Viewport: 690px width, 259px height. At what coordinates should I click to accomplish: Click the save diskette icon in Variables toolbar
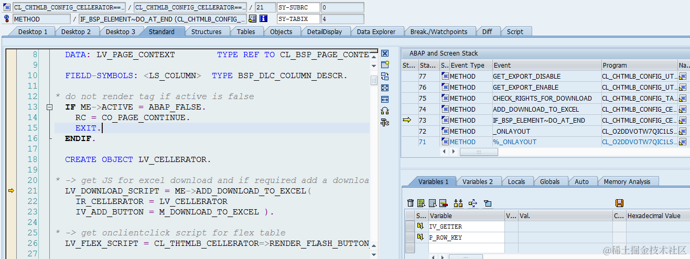[619, 203]
